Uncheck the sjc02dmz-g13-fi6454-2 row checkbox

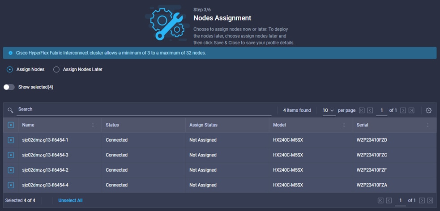click(x=11, y=170)
